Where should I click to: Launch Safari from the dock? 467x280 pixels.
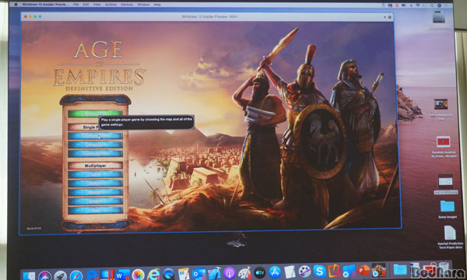pyautogui.click(x=76, y=275)
